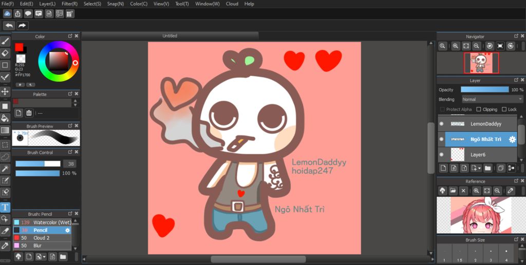Undock the Navigator panel
The height and width of the screenshot is (265, 526).
point(516,36)
